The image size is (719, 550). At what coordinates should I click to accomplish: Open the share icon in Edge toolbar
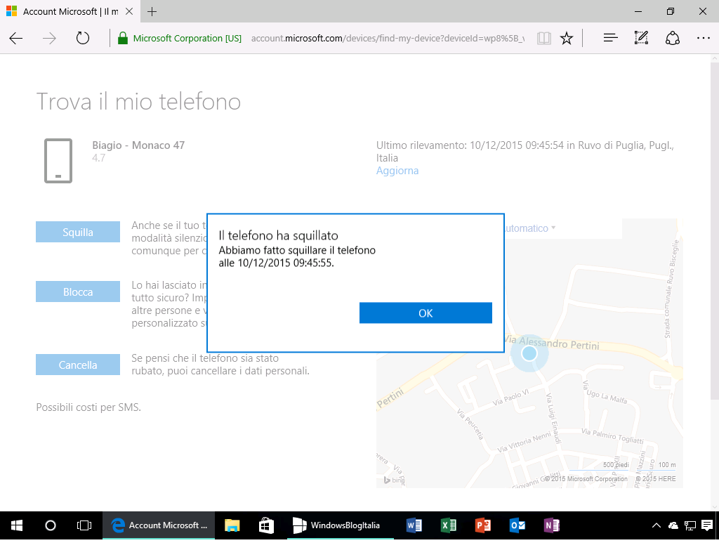point(672,38)
